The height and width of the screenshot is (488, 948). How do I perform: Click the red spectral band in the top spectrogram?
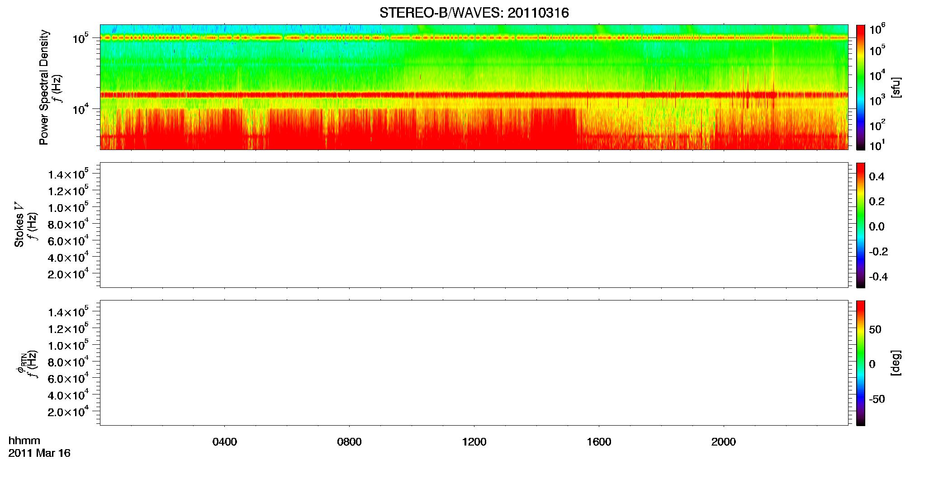474,95
